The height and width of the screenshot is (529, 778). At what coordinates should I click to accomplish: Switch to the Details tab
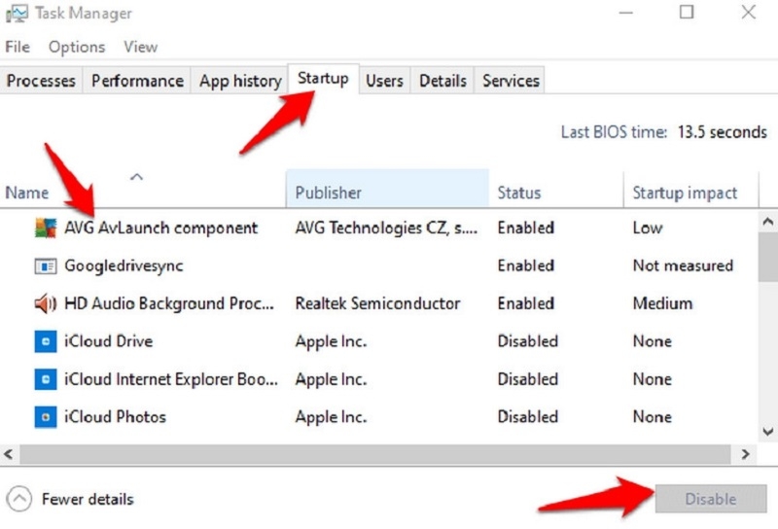pyautogui.click(x=442, y=81)
